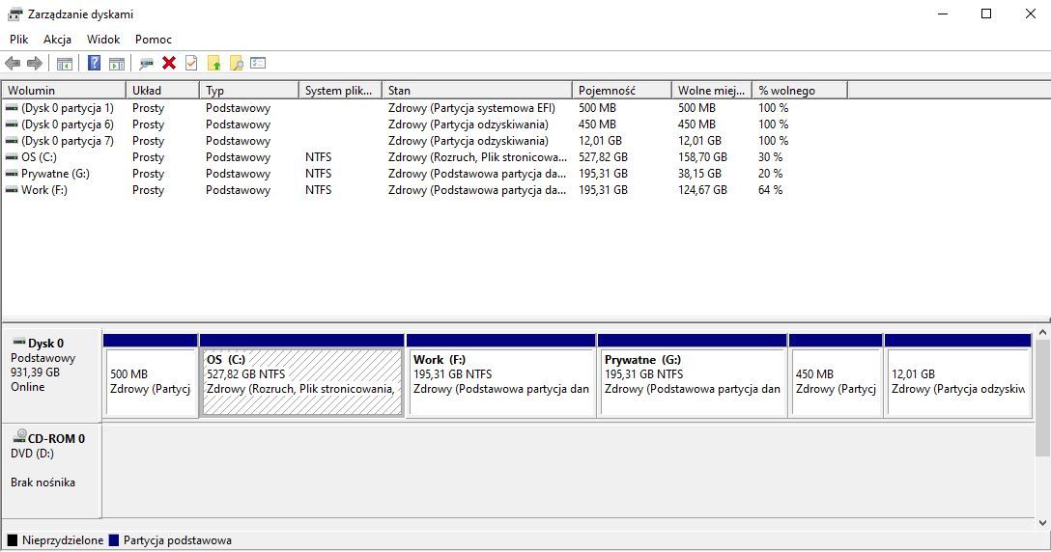This screenshot has height=552, width=1051.
Task: Click the 158,70 GB free space cell
Action: tap(702, 157)
